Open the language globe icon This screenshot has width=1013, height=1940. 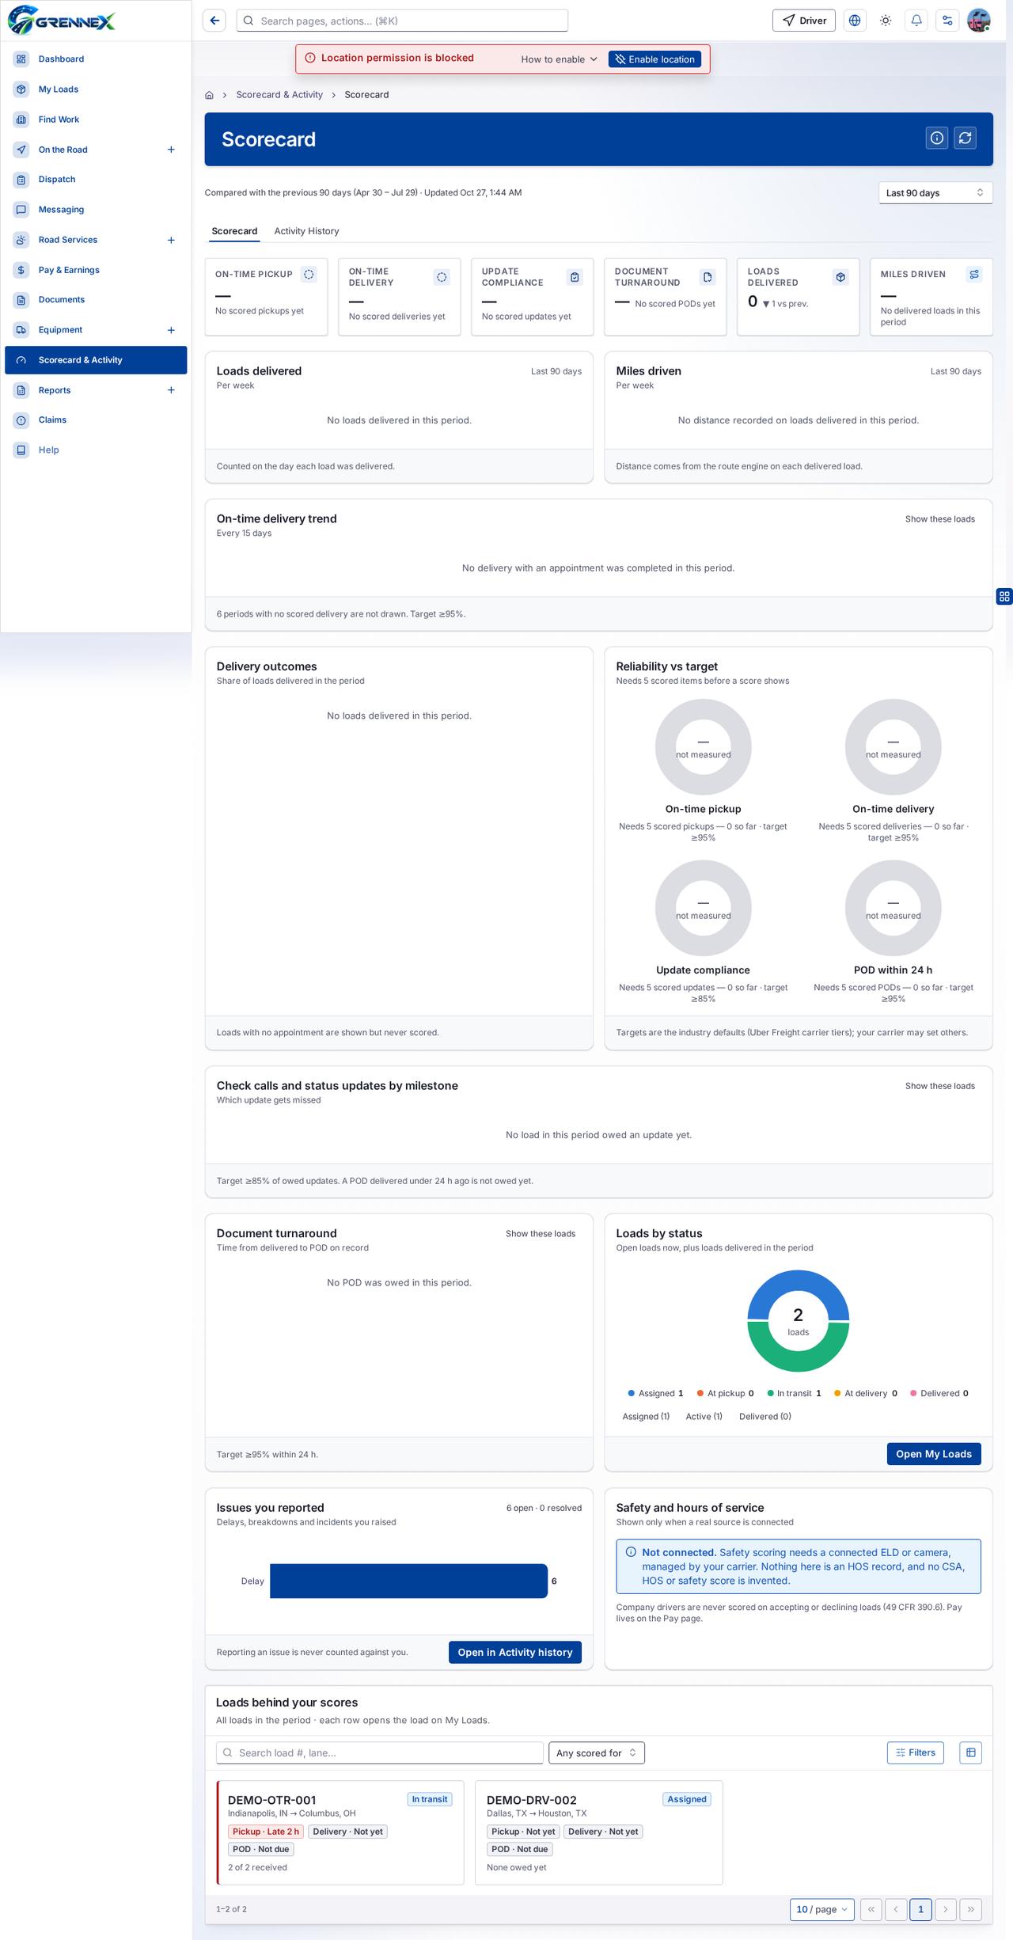[x=855, y=21]
